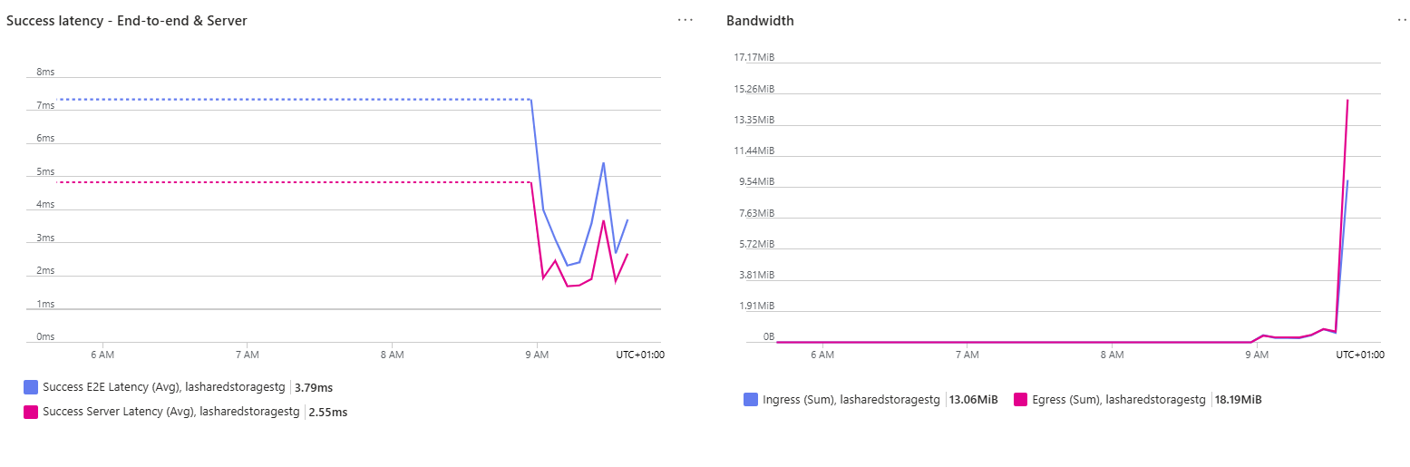Click the 2.55ms server latency value
The height and width of the screenshot is (467, 1410).
point(328,412)
